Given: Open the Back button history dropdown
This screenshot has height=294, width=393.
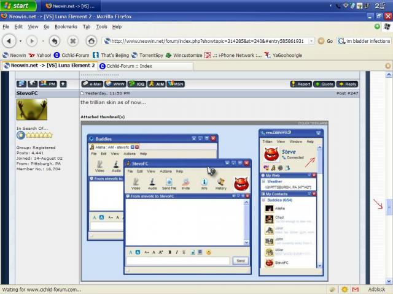Looking at the screenshot, I should pos(20,41).
